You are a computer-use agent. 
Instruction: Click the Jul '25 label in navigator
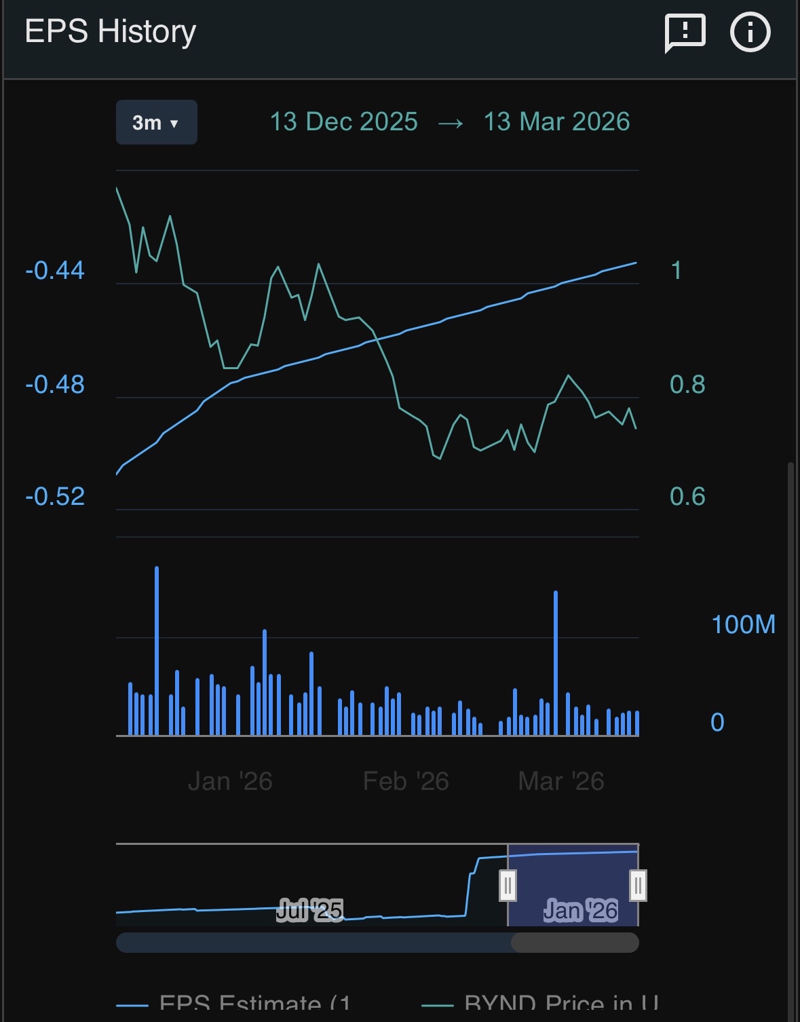[309, 910]
